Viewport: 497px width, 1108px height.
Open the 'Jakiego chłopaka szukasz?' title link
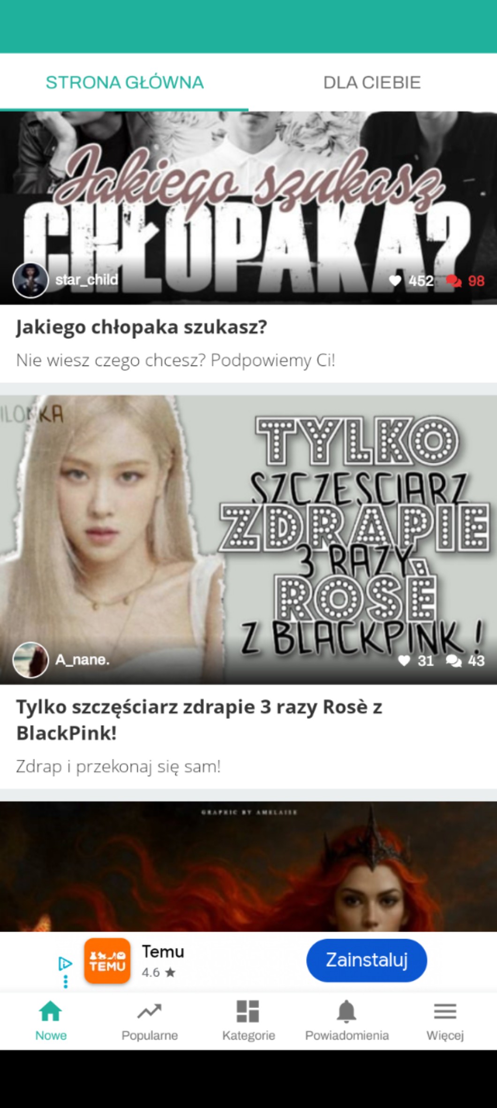point(142,327)
